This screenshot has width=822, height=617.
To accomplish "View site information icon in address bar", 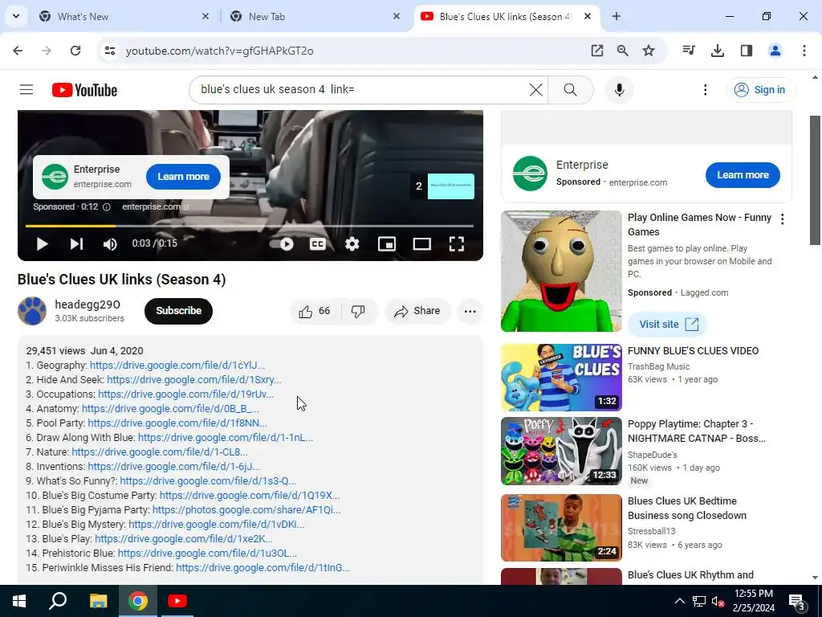I will (x=110, y=51).
